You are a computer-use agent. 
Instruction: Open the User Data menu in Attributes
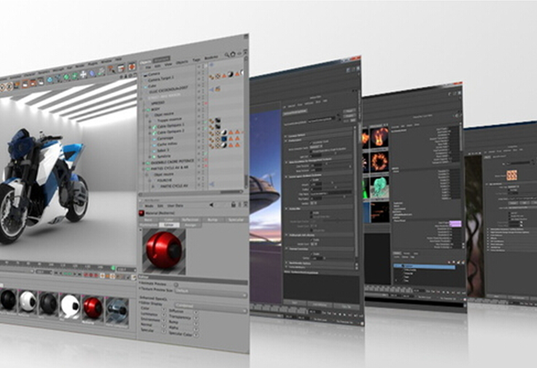click(x=175, y=205)
